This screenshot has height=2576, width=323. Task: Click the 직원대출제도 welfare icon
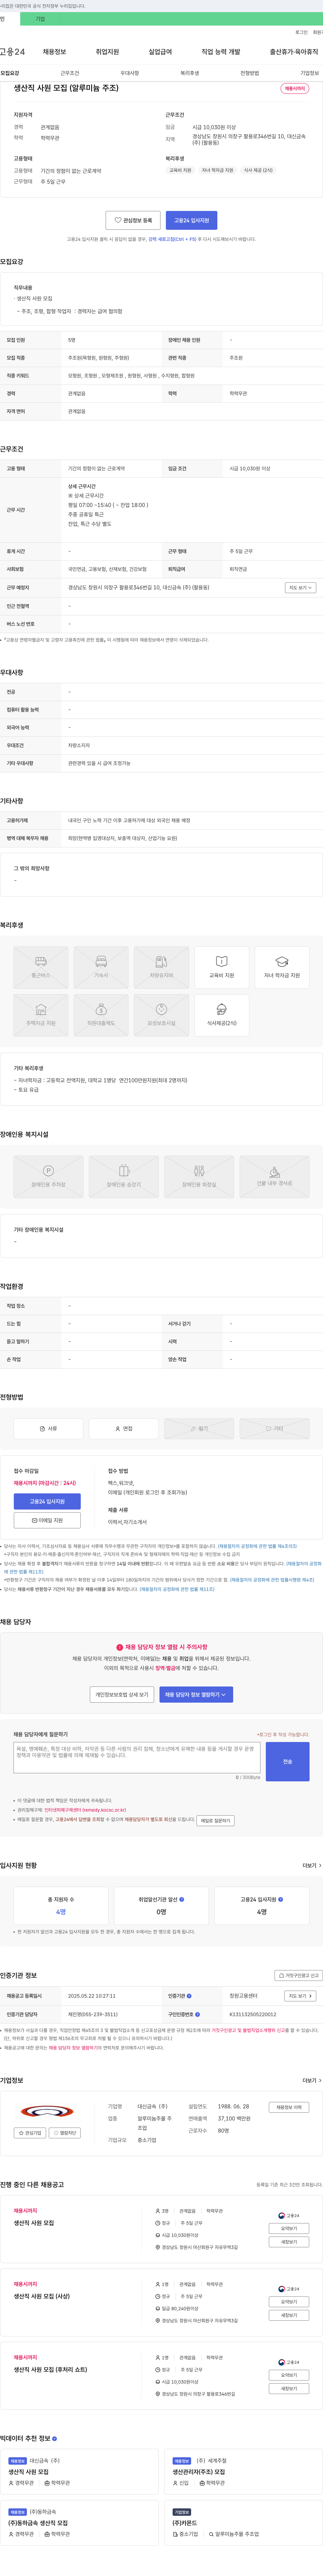point(101,1015)
